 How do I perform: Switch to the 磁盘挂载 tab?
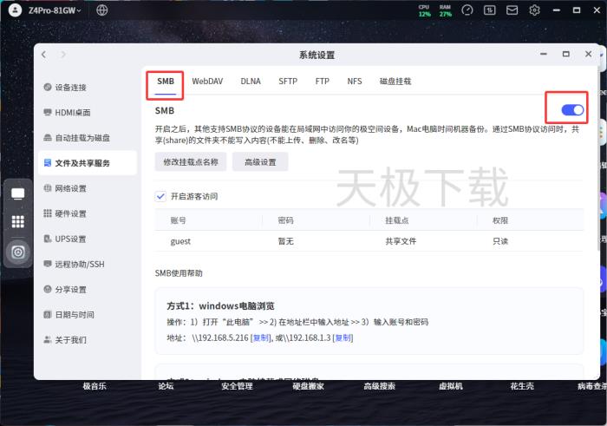tap(395, 81)
